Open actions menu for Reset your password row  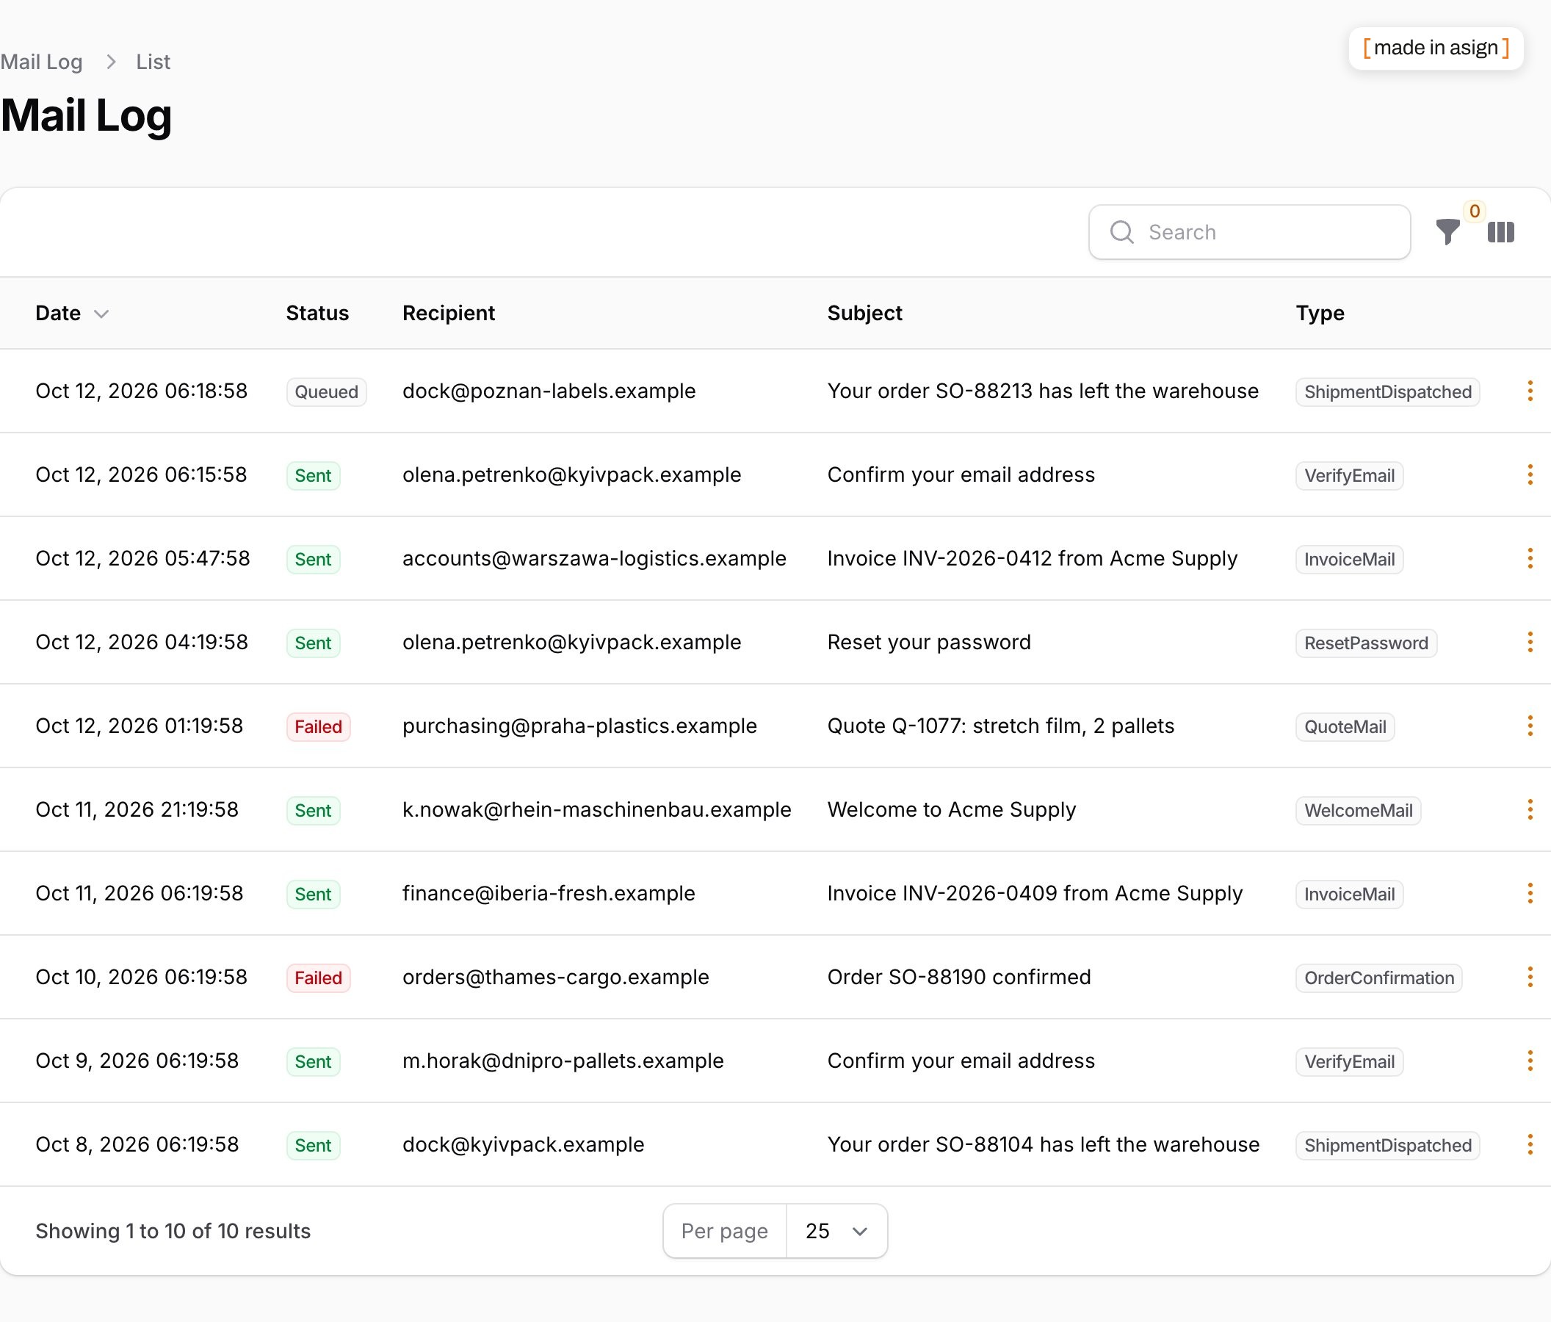1529,643
